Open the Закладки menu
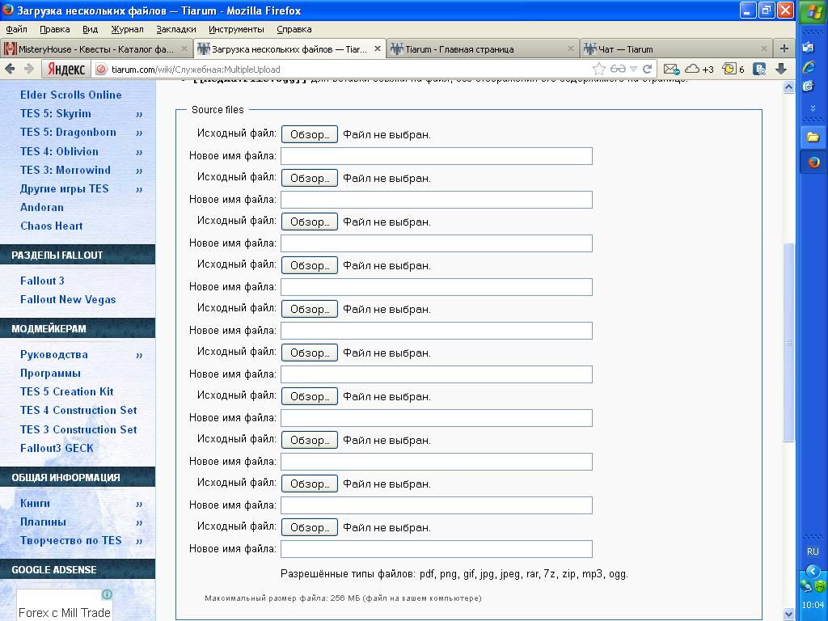Viewport: 828px width, 621px height. click(175, 30)
